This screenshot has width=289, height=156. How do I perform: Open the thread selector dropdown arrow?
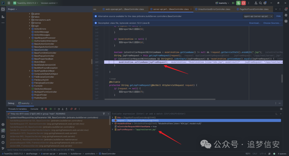point(108,114)
